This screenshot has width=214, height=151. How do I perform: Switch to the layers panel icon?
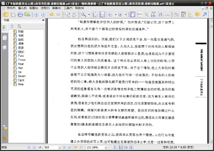(x=4, y=48)
